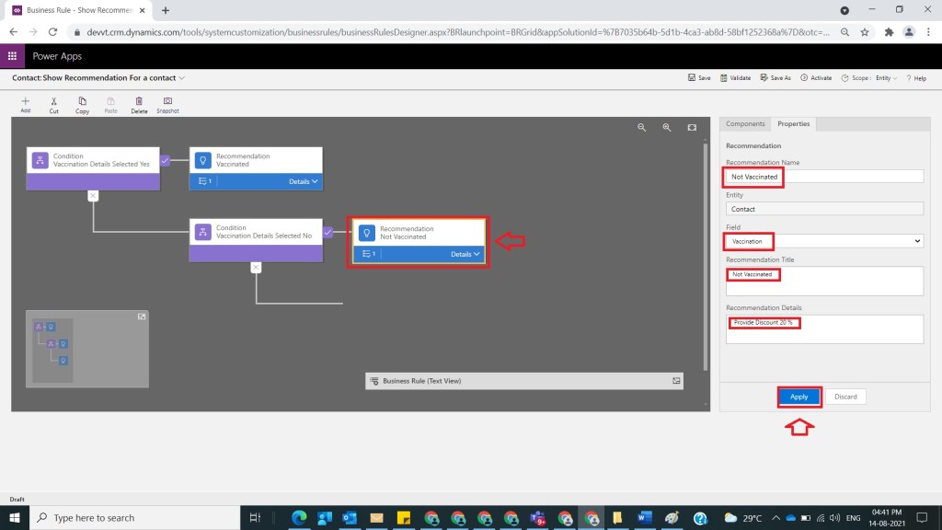The image size is (942, 530).
Task: Zoom out of the designer canvas
Action: click(642, 128)
